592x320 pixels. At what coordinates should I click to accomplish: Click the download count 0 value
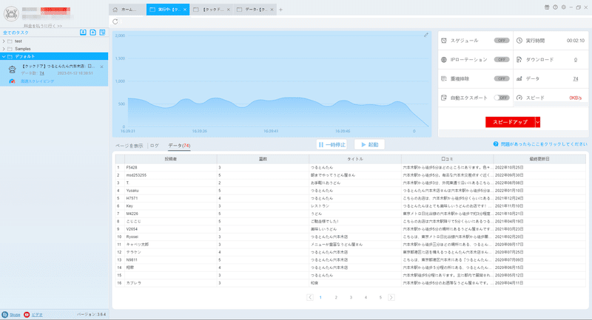click(x=576, y=60)
